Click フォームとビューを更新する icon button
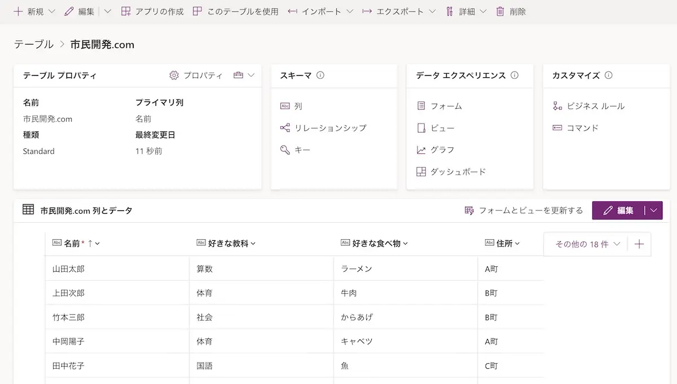 469,210
